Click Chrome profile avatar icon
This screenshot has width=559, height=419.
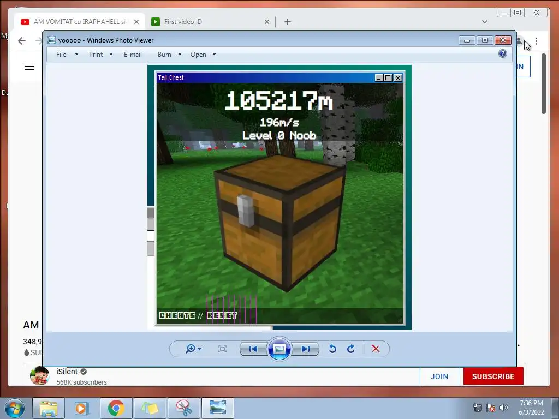pyautogui.click(x=520, y=41)
